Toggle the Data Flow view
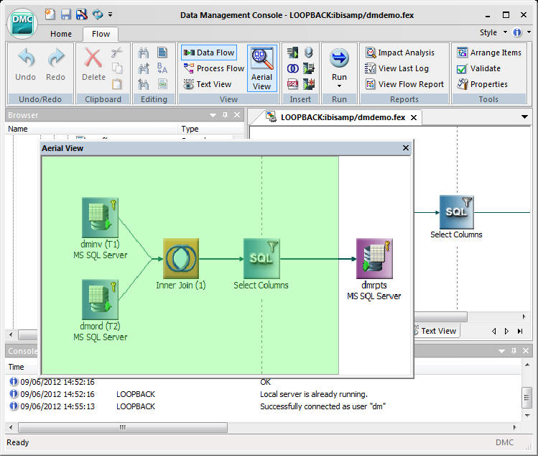This screenshot has height=456, width=538. (209, 53)
